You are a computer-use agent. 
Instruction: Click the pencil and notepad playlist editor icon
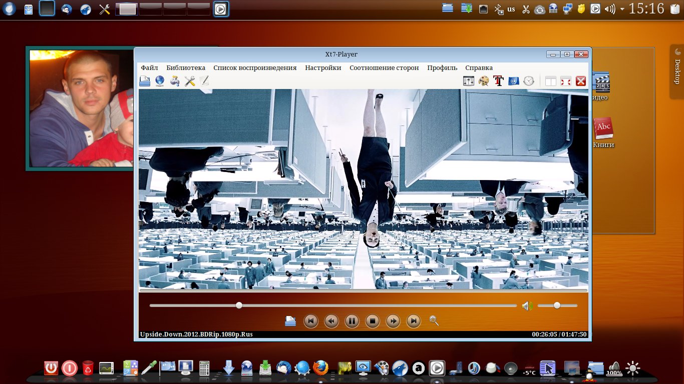tap(204, 81)
